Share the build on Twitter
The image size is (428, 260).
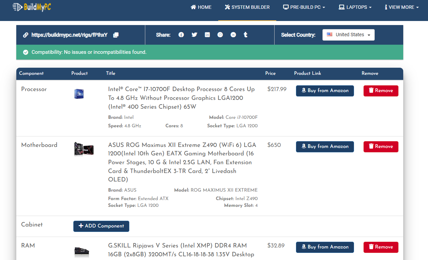(194, 35)
